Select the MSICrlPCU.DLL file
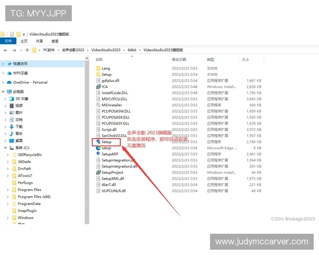 click(114, 99)
